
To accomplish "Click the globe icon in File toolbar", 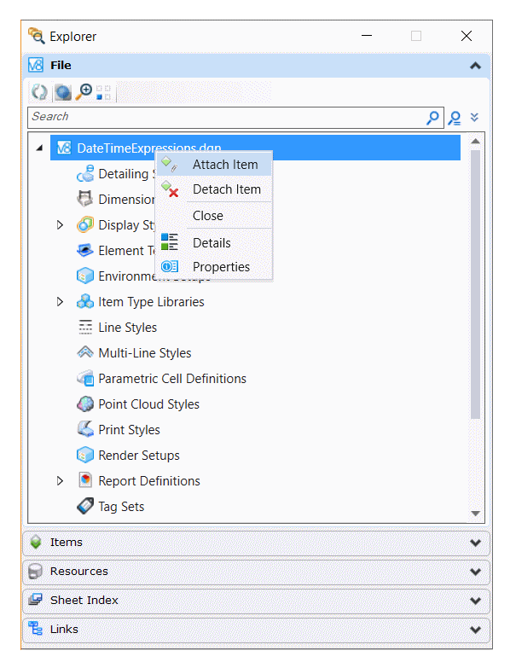I will (62, 92).
